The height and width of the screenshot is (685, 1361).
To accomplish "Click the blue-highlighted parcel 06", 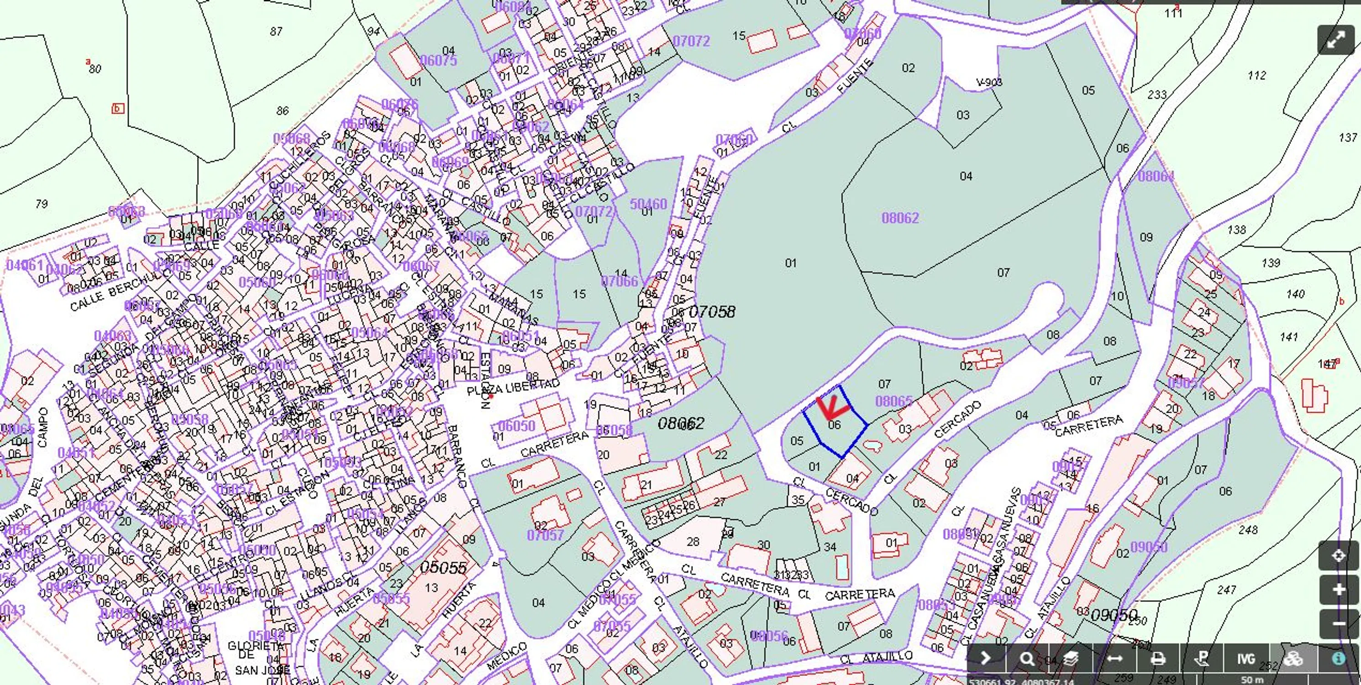I will (x=834, y=426).
